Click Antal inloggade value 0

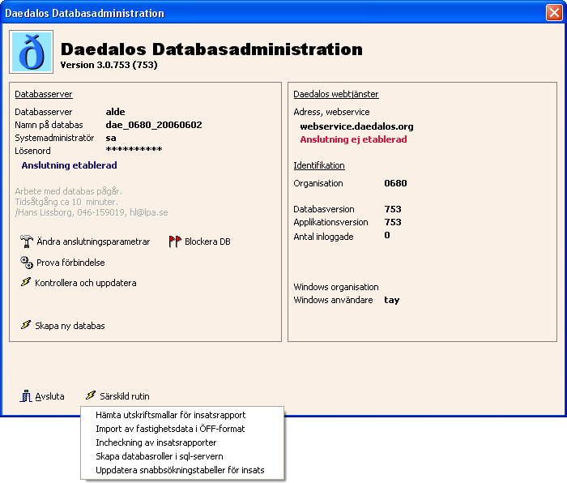(x=387, y=235)
